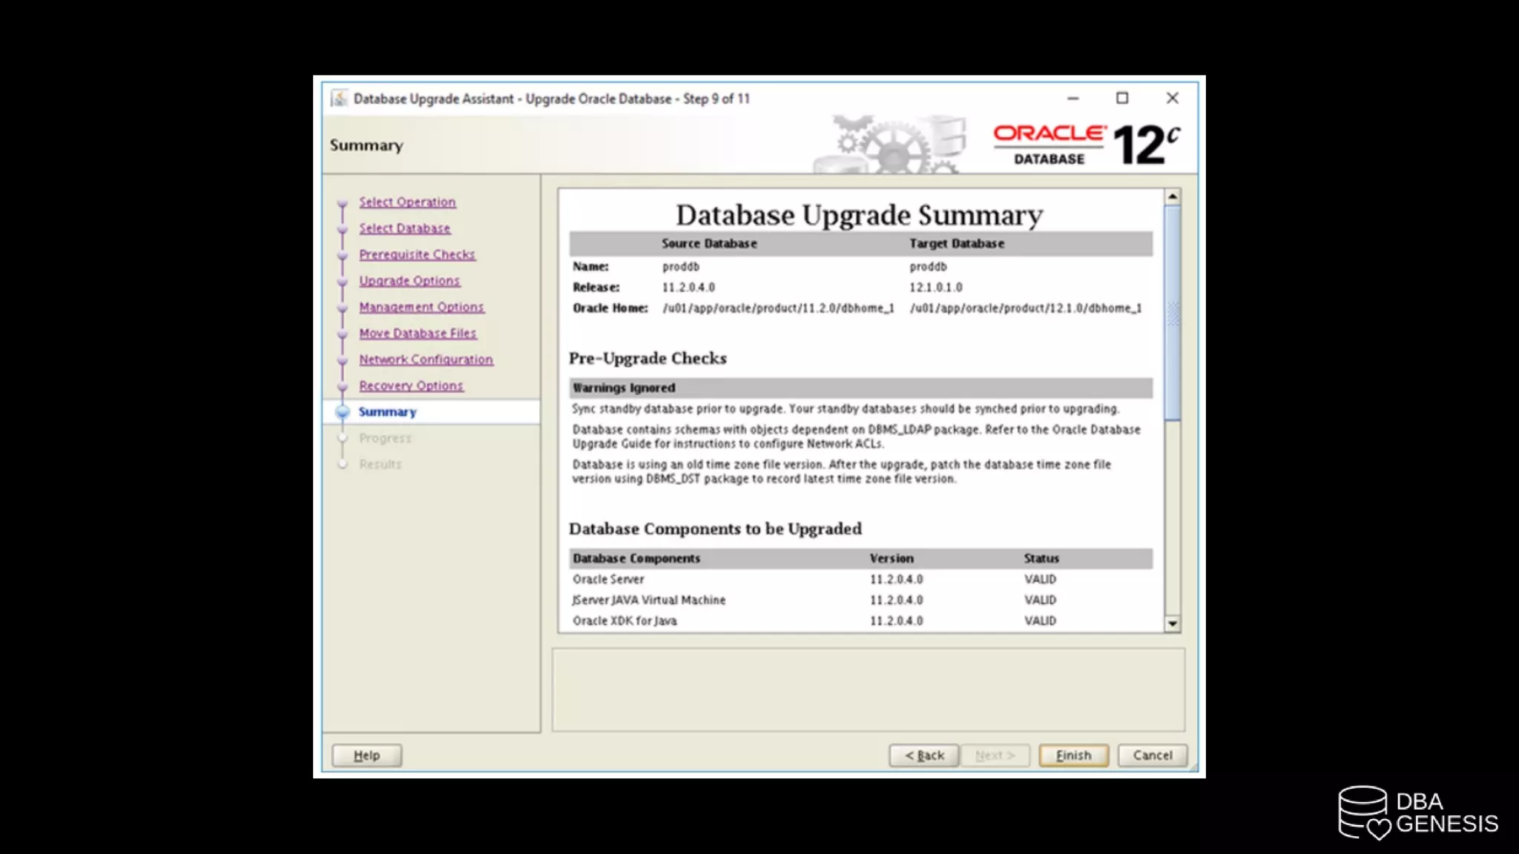Screen dimensions: 1519x854
Task: Click the Back button
Action: pyautogui.click(x=924, y=755)
